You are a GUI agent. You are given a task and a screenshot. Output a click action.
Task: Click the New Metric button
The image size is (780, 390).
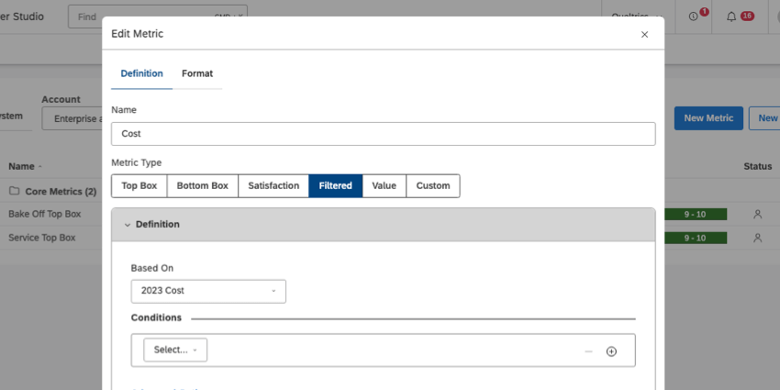708,117
